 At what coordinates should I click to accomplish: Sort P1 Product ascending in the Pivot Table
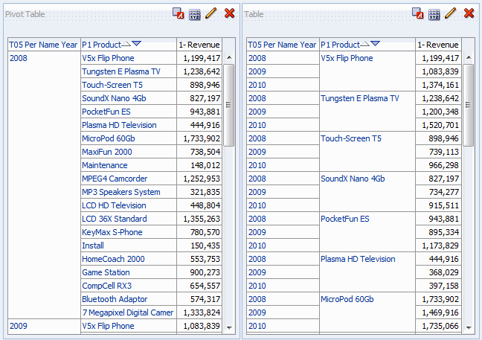click(x=126, y=45)
